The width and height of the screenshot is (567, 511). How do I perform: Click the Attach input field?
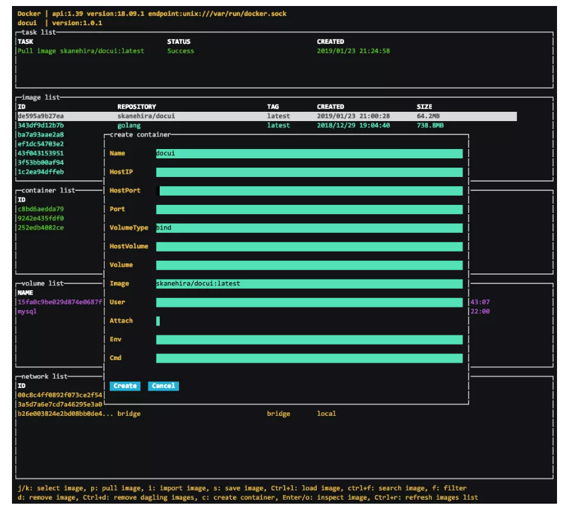point(266,321)
